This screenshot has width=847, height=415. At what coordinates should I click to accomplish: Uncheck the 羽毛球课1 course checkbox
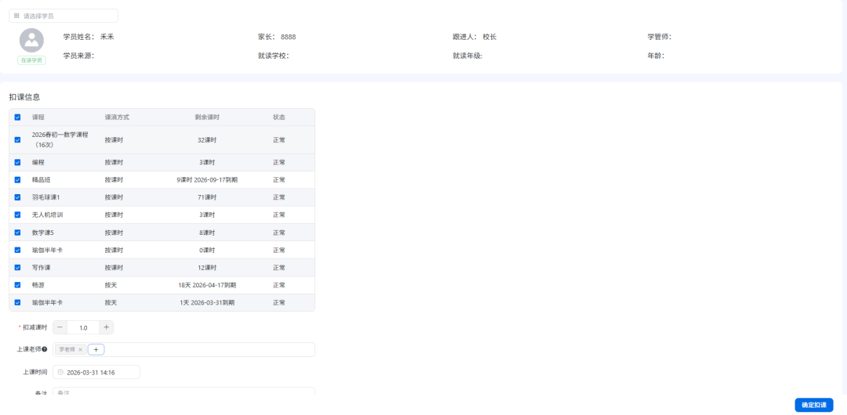coord(17,197)
